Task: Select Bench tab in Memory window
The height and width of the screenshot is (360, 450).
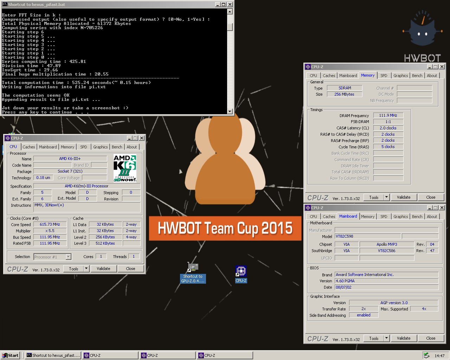Action: [417, 76]
